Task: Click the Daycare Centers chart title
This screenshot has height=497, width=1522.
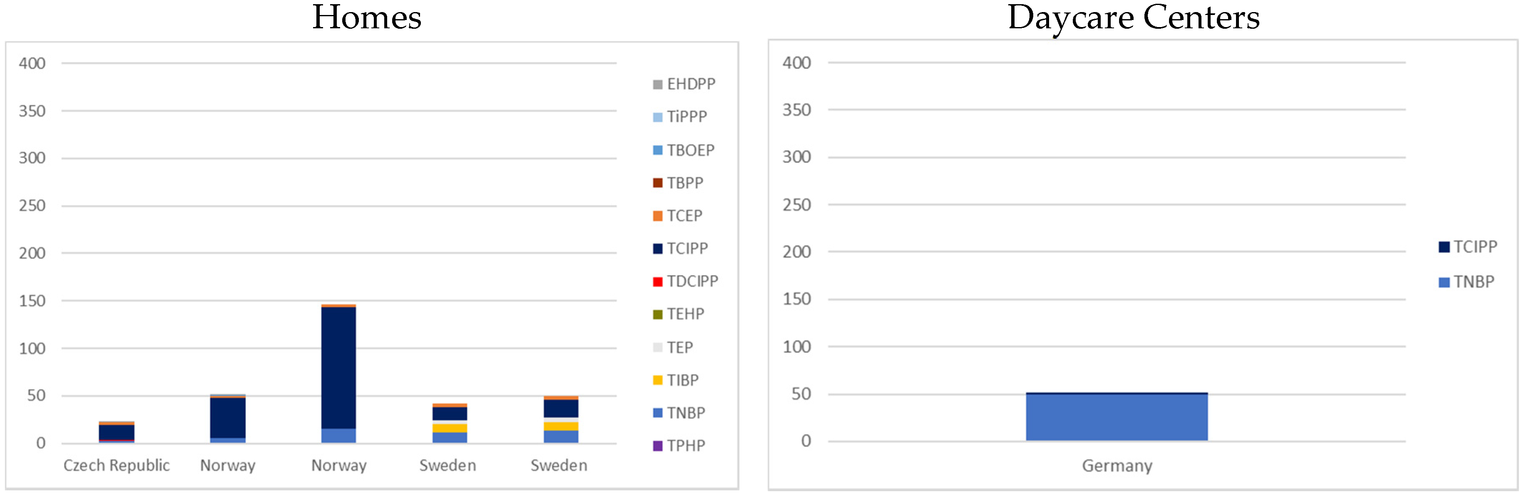Action: [1133, 18]
